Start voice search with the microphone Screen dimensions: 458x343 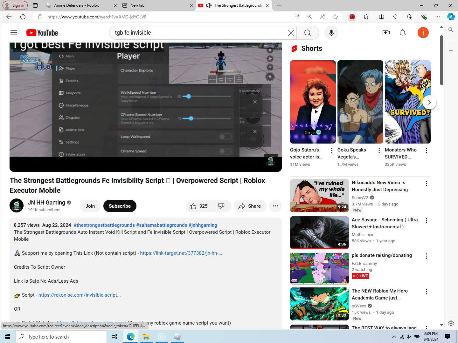click(331, 33)
